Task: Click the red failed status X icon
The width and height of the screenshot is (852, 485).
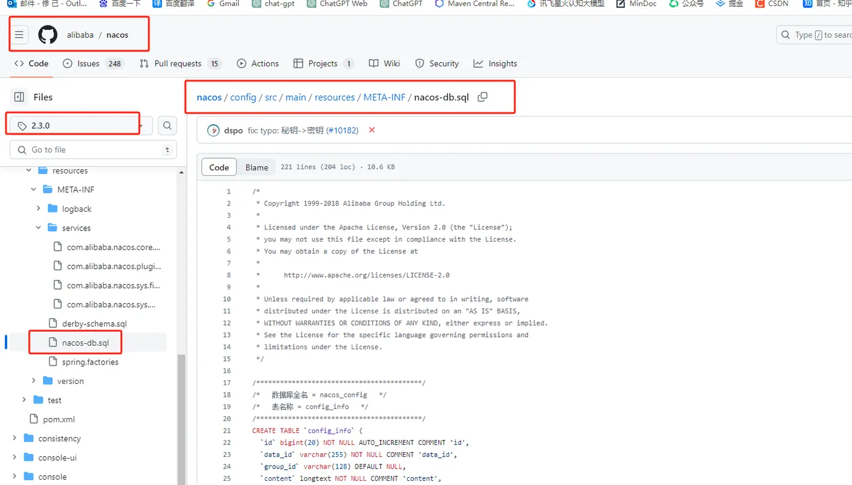Action: pos(372,130)
